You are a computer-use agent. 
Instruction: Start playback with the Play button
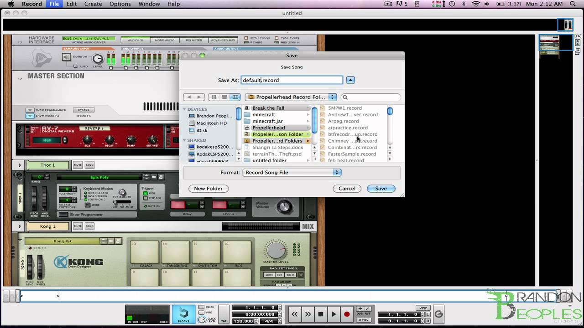coord(334,314)
